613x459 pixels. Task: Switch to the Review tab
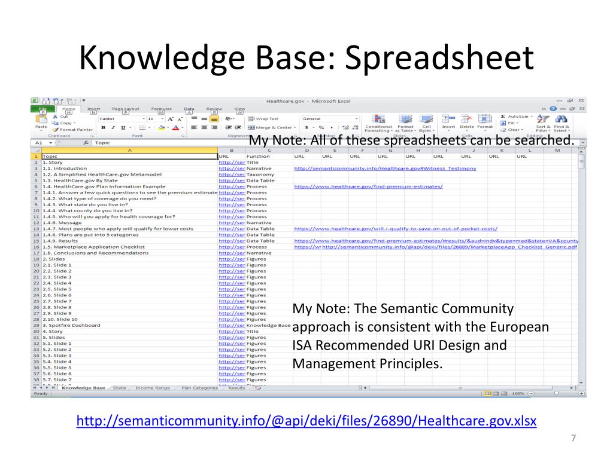tap(214, 109)
